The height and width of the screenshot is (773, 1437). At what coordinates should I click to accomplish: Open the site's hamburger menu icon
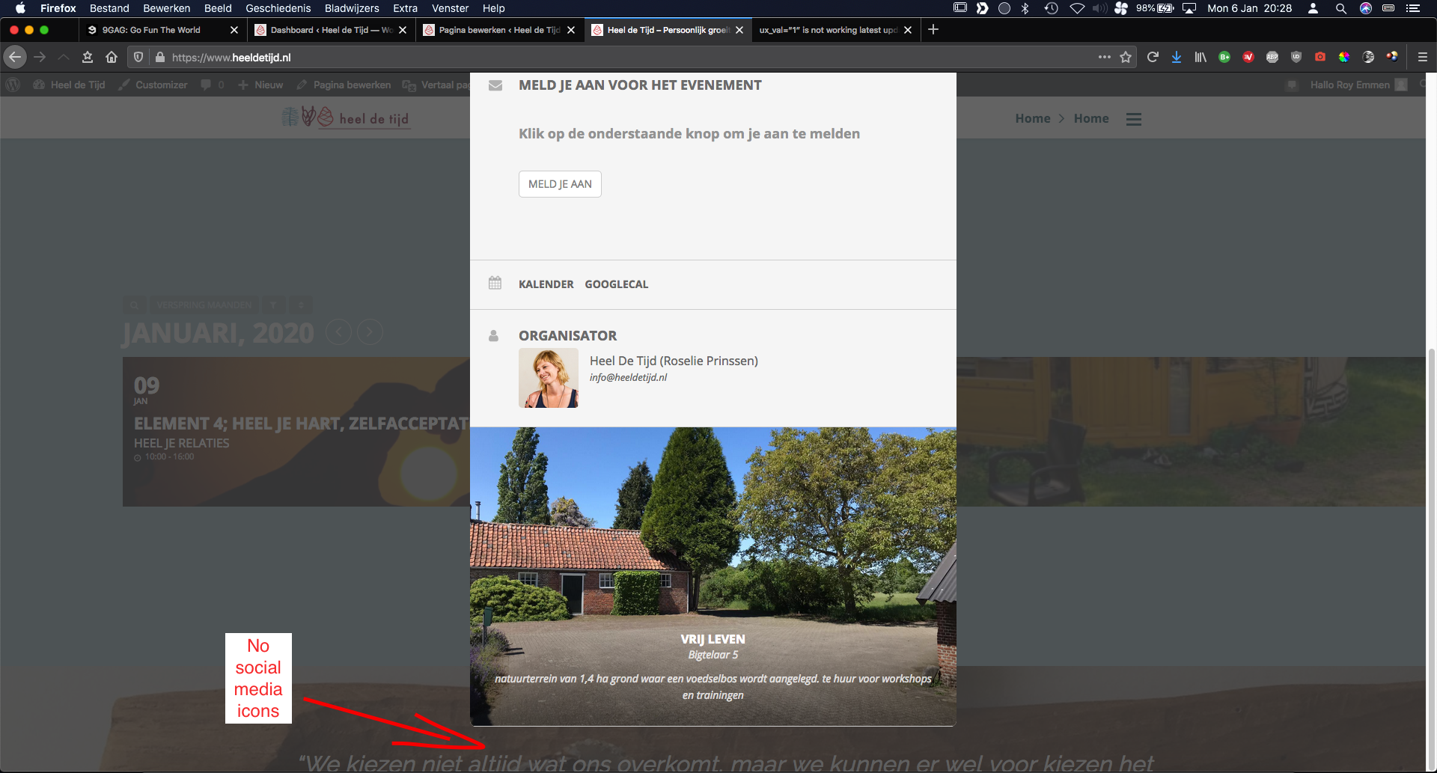coord(1134,120)
